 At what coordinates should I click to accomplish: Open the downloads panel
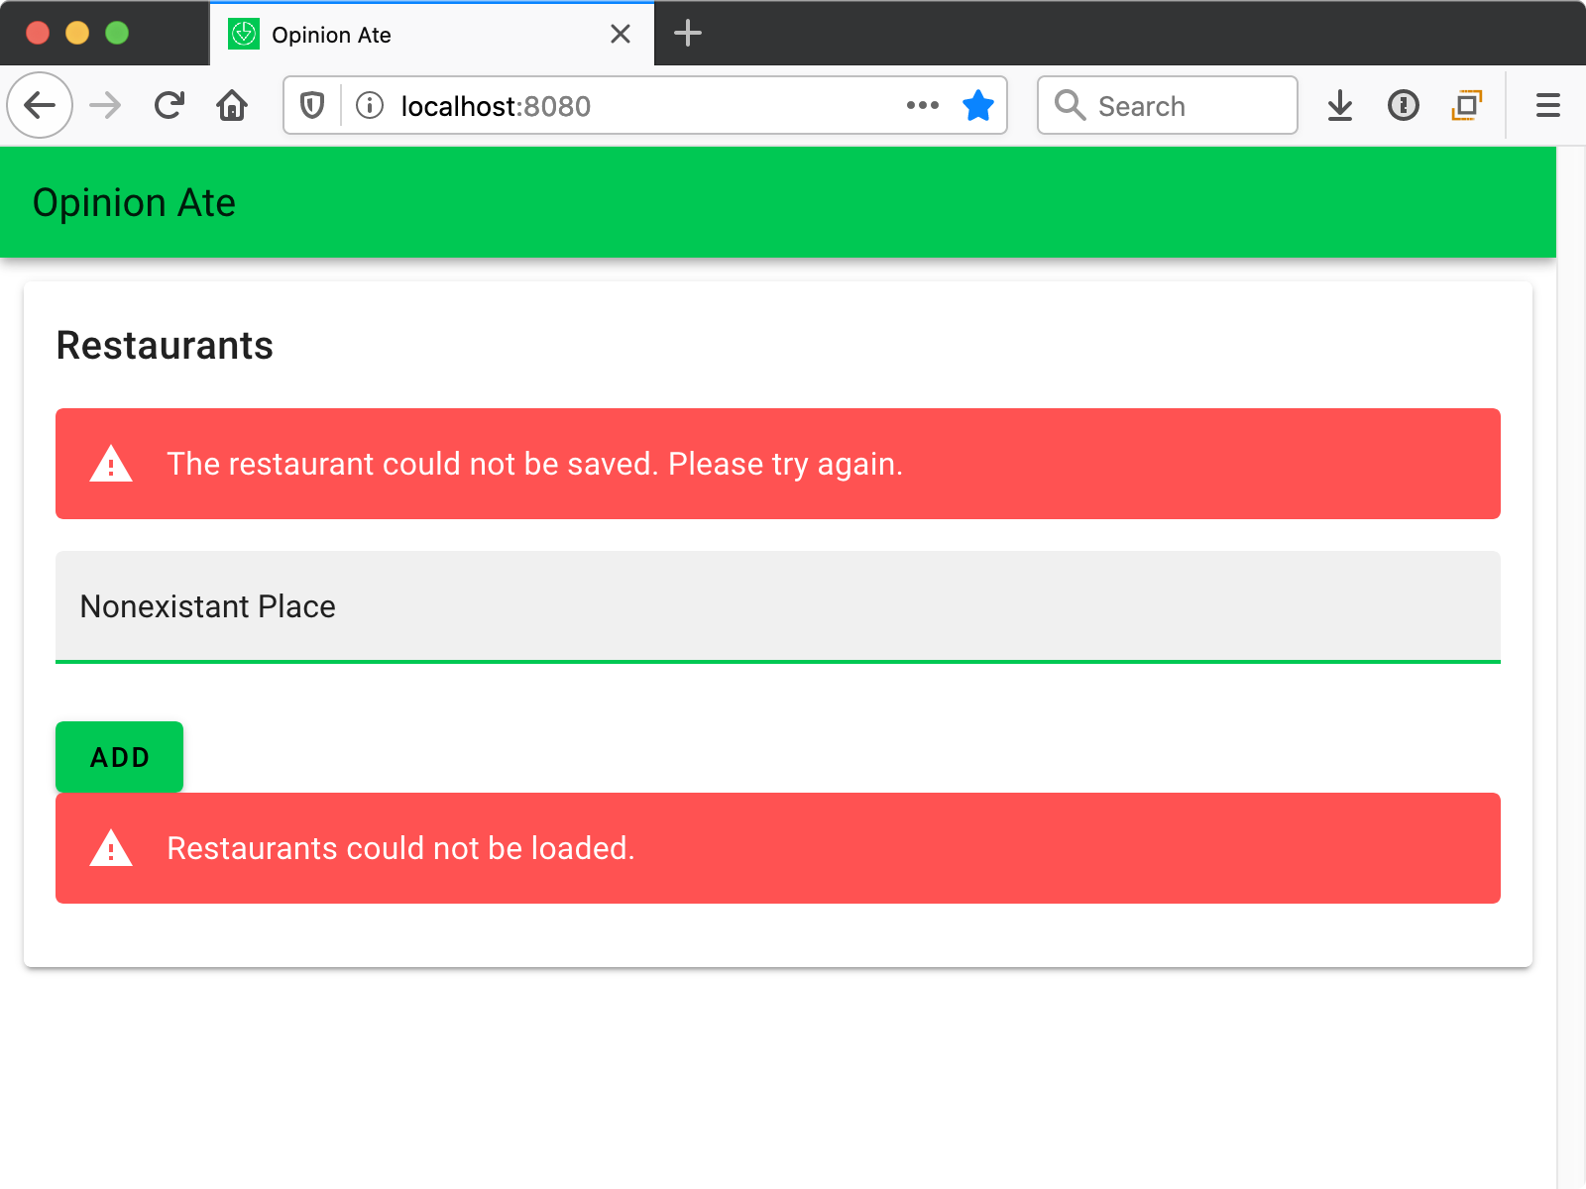point(1340,105)
